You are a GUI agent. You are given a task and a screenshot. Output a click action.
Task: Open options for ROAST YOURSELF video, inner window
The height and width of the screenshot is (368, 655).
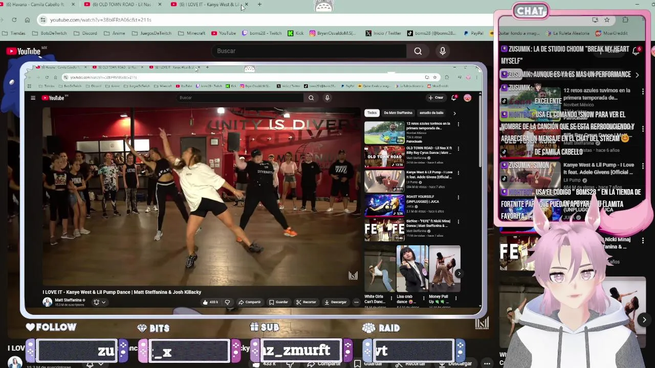click(x=458, y=197)
